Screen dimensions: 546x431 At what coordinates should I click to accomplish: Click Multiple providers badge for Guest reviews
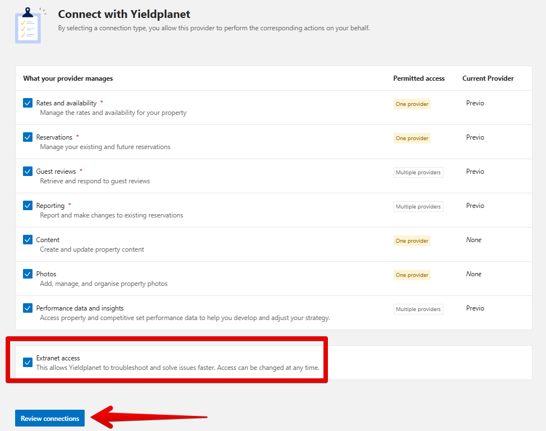(x=418, y=172)
